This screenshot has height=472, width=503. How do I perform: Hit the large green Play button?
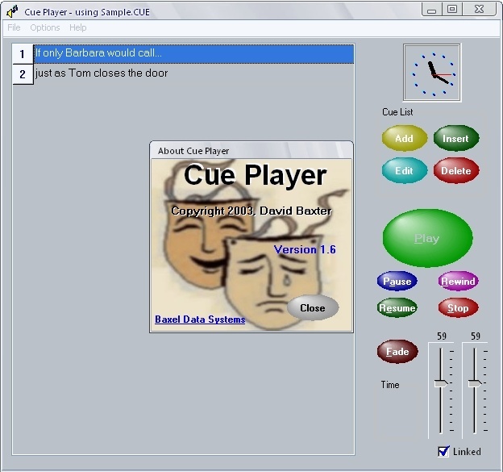[427, 238]
